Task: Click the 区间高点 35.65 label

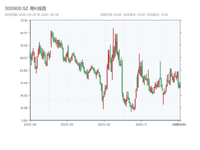Action: tap(134, 15)
